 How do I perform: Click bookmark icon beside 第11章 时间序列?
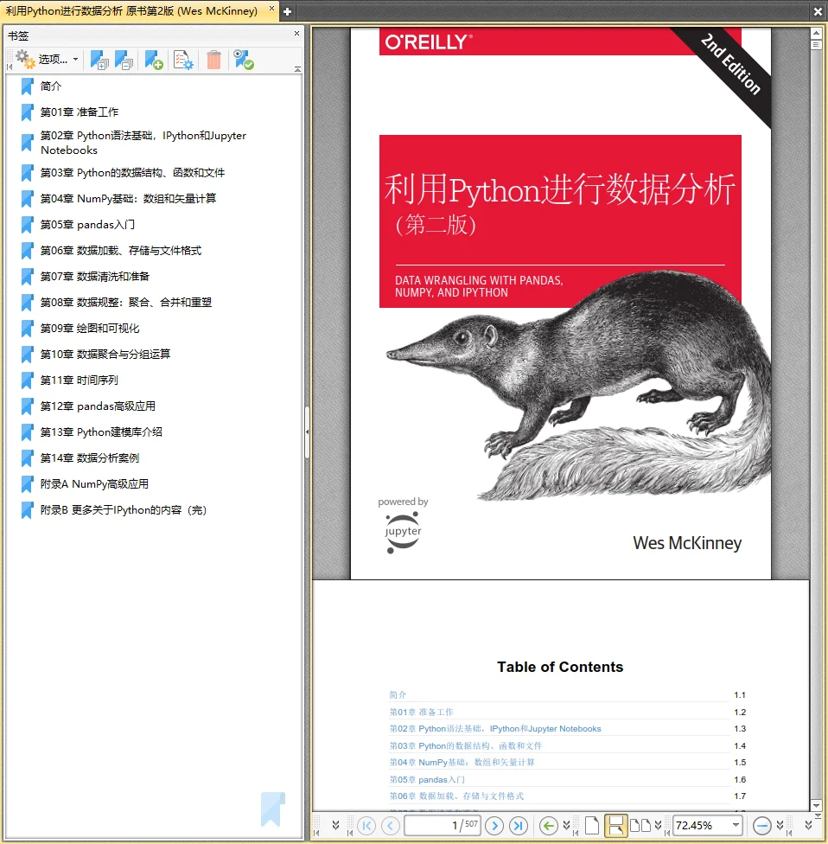(x=28, y=380)
